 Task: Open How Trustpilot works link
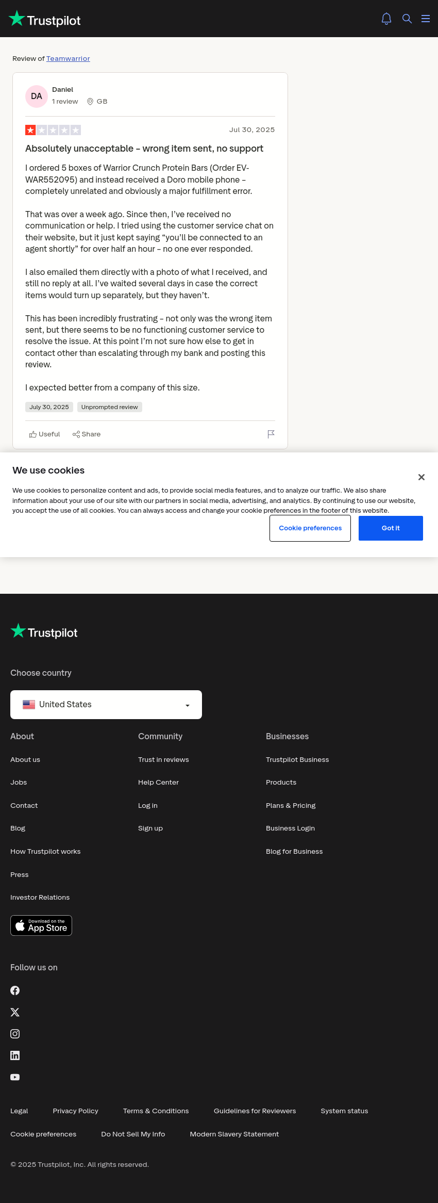pos(45,852)
